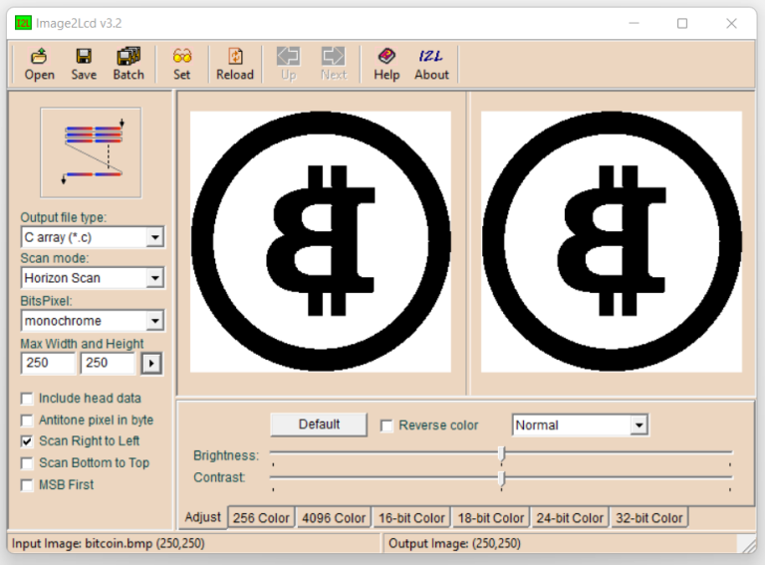765x565 pixels.
Task: Close the Image2Lcd window
Action: coord(731,23)
